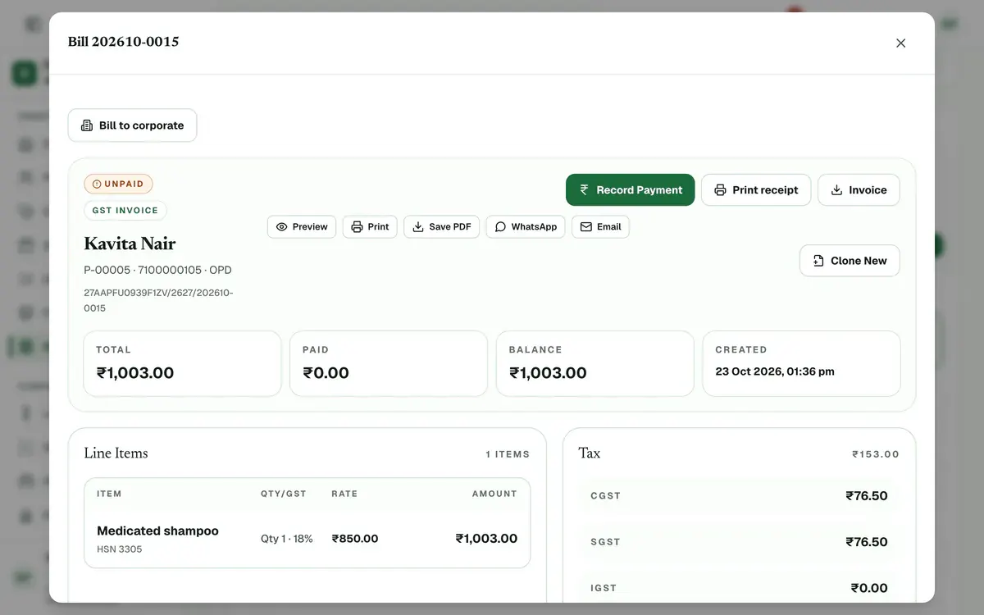Send the bill by Email
This screenshot has height=615, width=984.
(600, 227)
